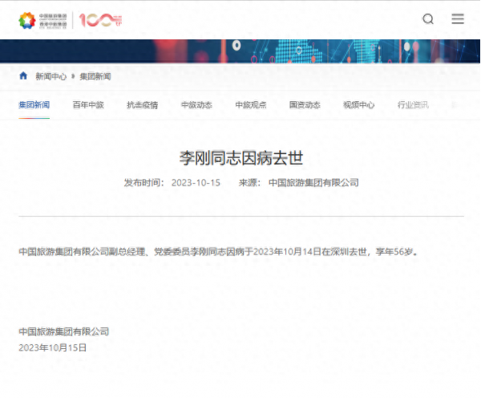Click the blue header banner image
This screenshot has height=398, width=481.
click(240, 51)
